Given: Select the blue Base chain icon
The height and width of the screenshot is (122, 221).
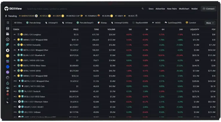Looking at the screenshot, I should coord(7,67).
